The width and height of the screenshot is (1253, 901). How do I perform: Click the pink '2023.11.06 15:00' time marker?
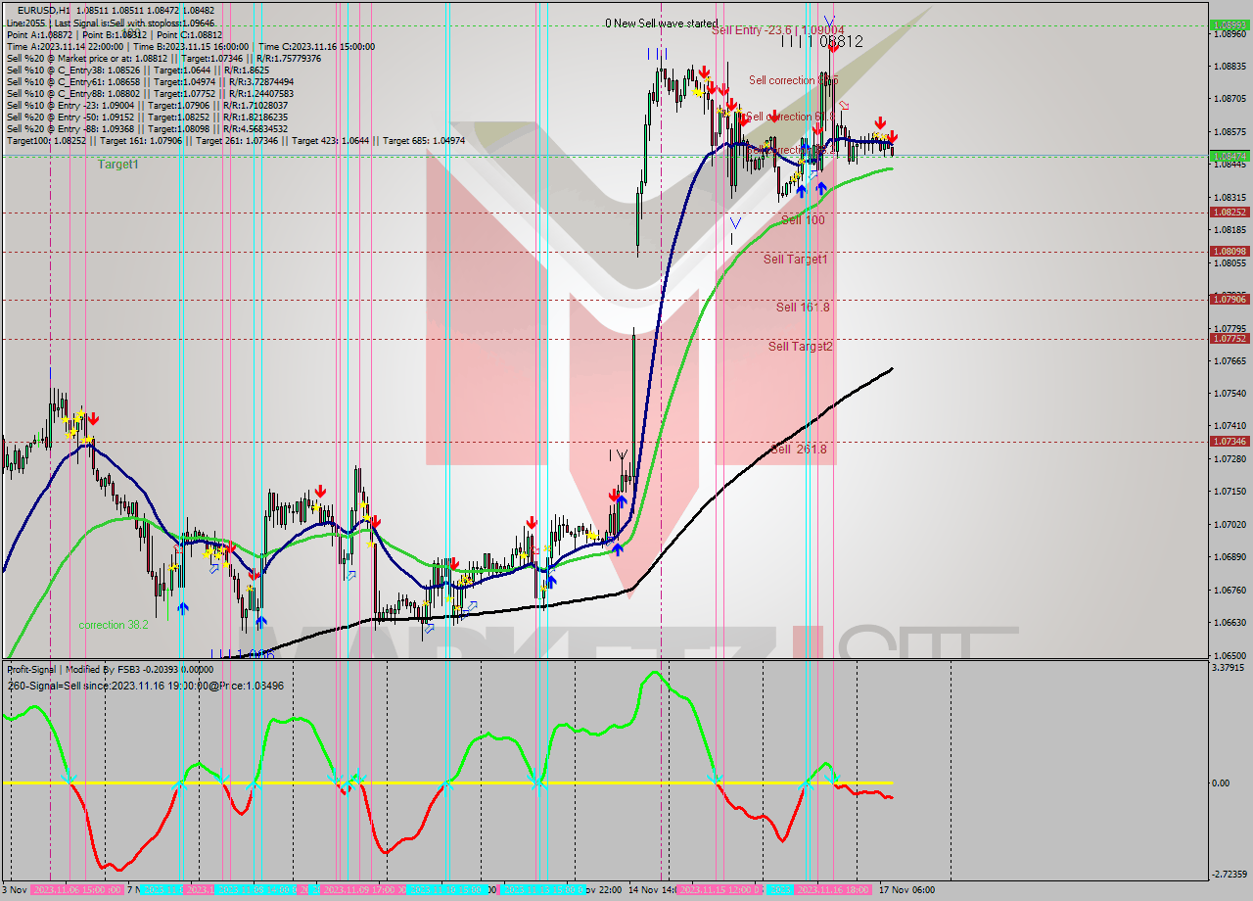[76, 890]
